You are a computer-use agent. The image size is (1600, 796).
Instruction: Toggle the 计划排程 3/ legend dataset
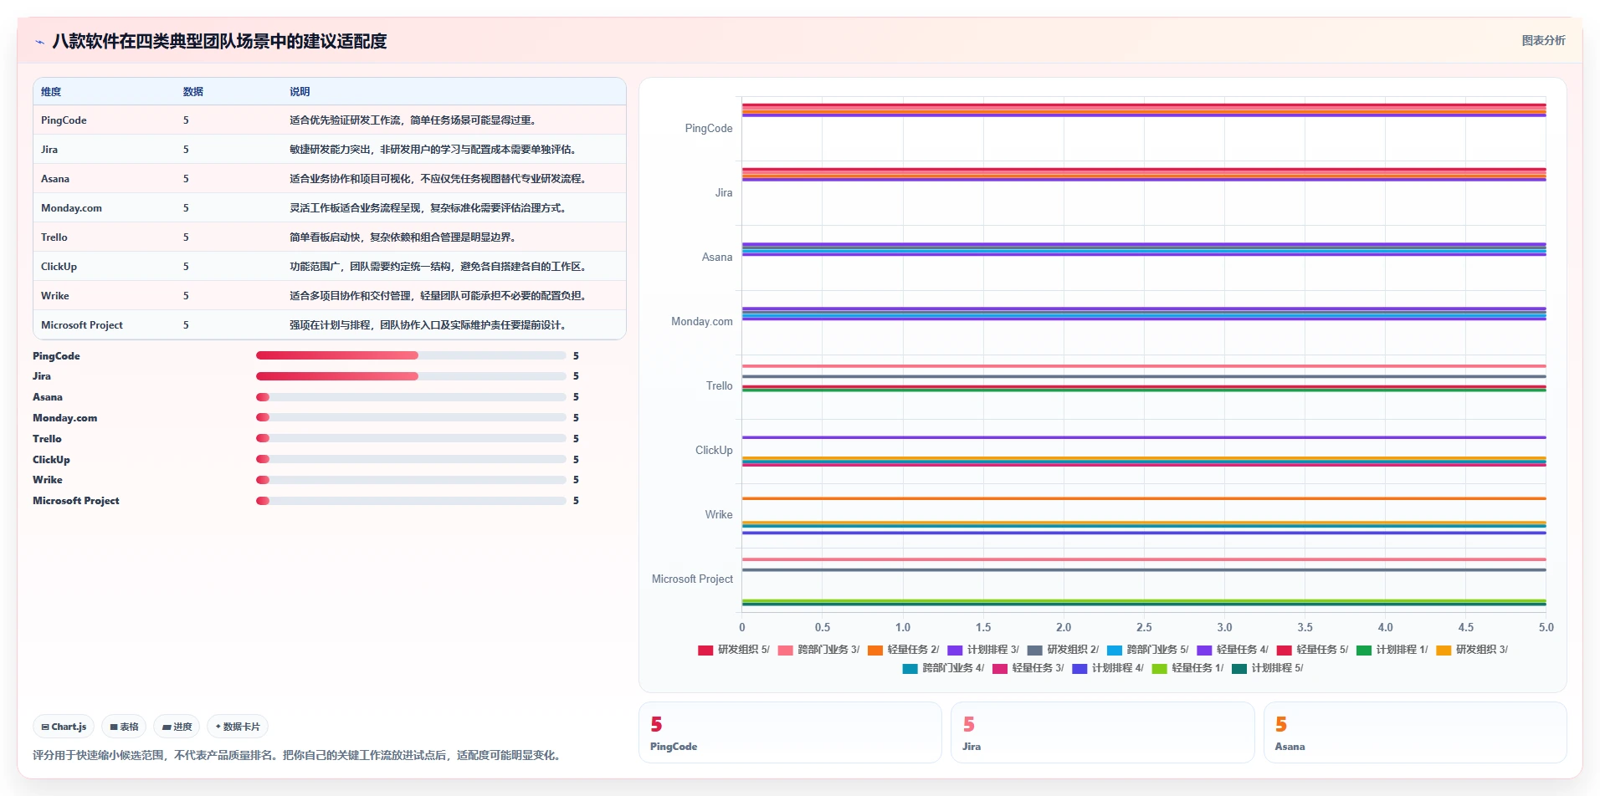pyautogui.click(x=983, y=650)
